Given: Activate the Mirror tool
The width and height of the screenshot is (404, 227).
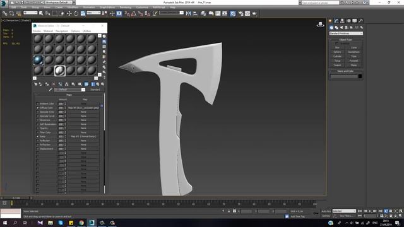Looking at the screenshot, I should click(x=188, y=13).
